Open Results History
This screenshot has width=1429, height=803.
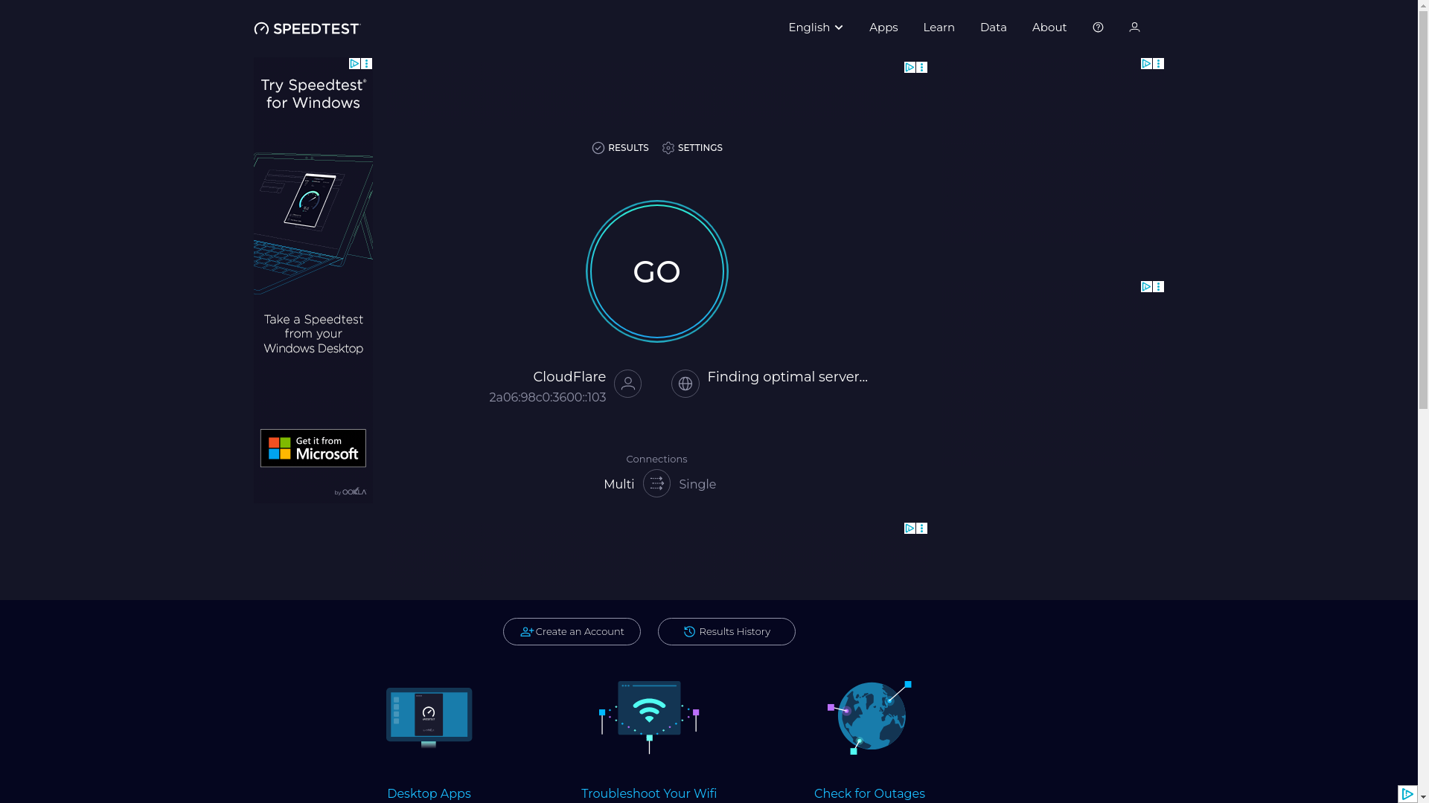point(726,632)
